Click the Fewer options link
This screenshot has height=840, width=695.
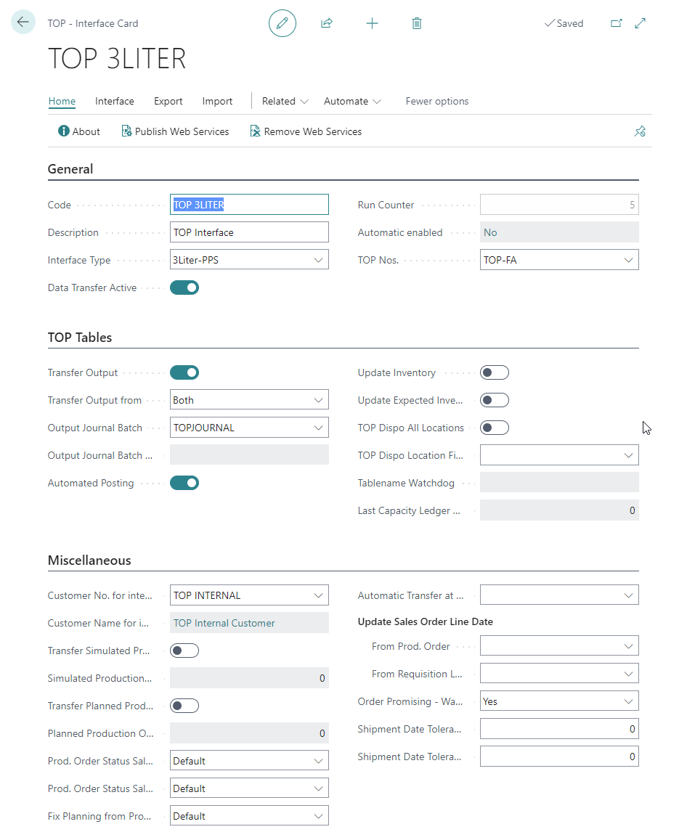coord(436,101)
